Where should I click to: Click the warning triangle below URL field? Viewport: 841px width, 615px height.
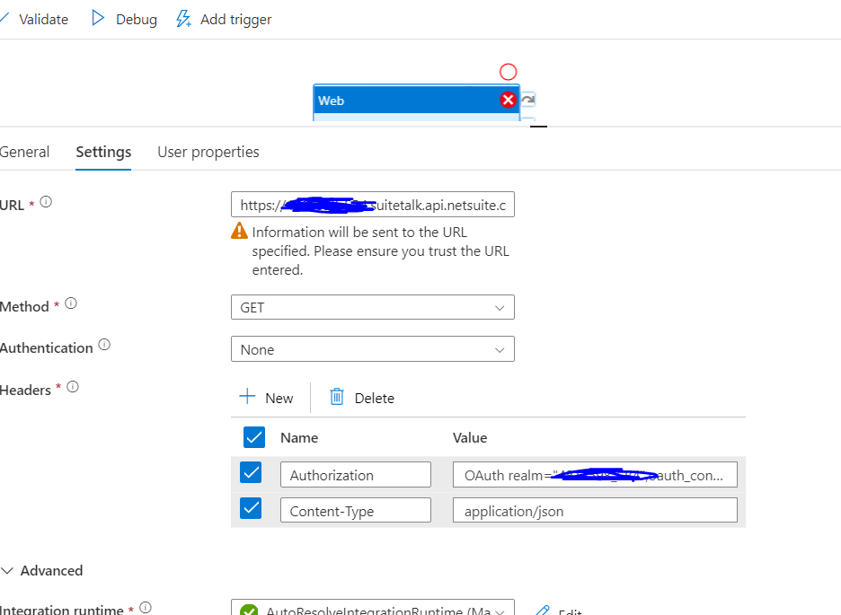[240, 231]
